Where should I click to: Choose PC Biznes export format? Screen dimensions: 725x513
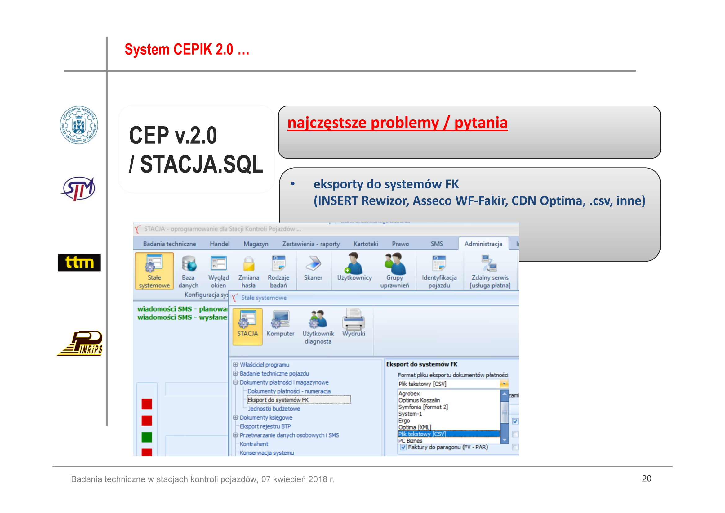[449, 441]
